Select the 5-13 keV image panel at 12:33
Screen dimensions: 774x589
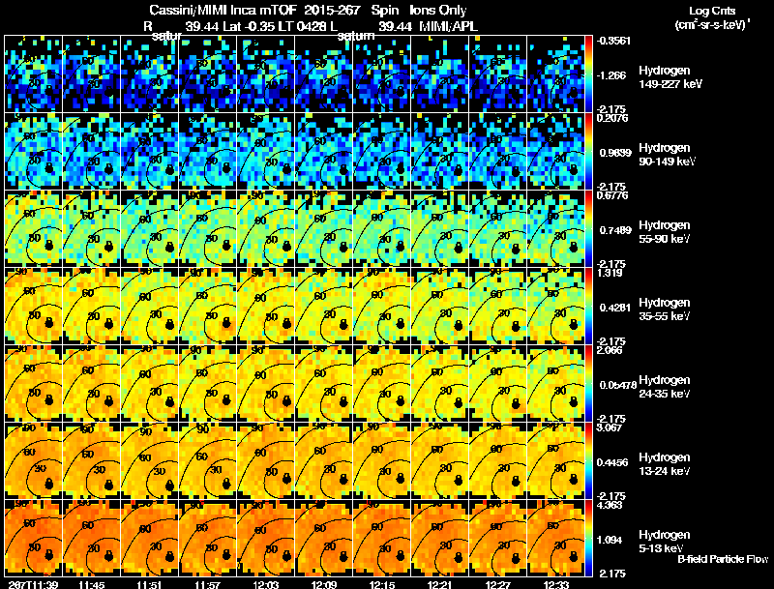point(556,539)
